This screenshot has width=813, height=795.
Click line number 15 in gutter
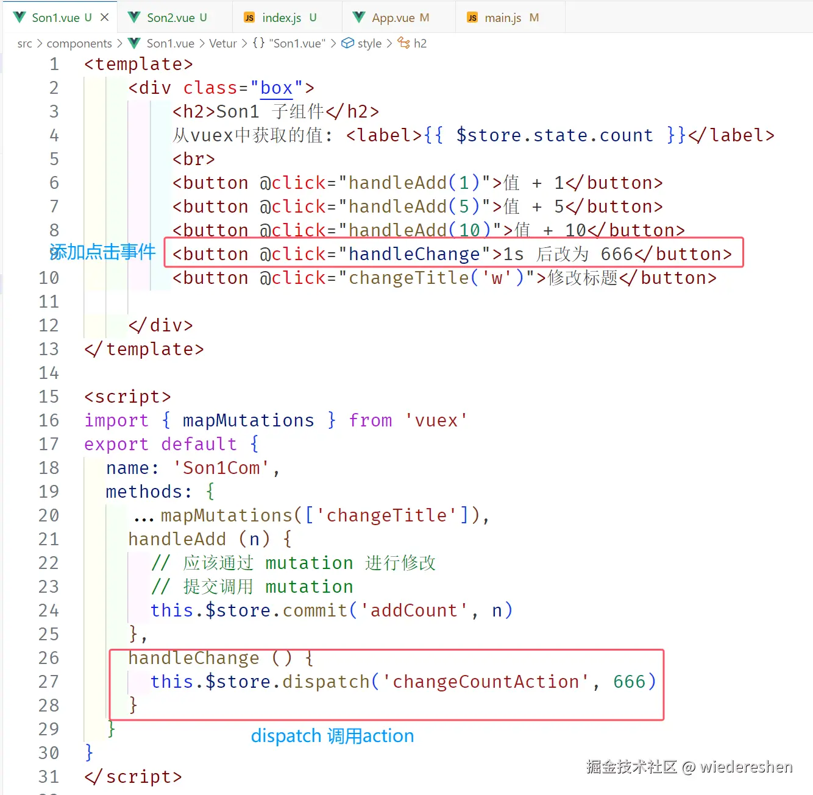[x=49, y=397]
